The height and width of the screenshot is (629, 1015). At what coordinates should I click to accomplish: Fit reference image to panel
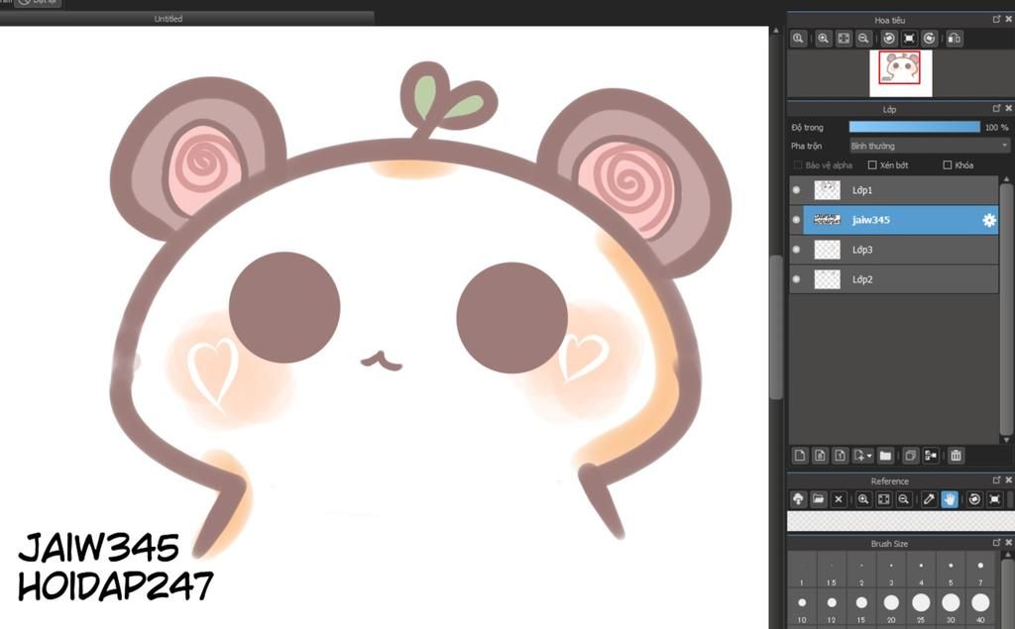(x=883, y=499)
